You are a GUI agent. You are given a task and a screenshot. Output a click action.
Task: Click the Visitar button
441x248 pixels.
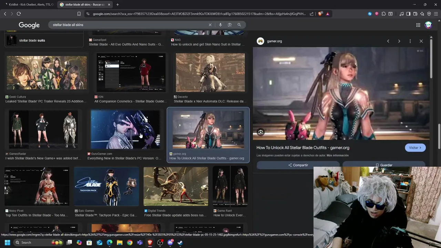[x=415, y=148]
